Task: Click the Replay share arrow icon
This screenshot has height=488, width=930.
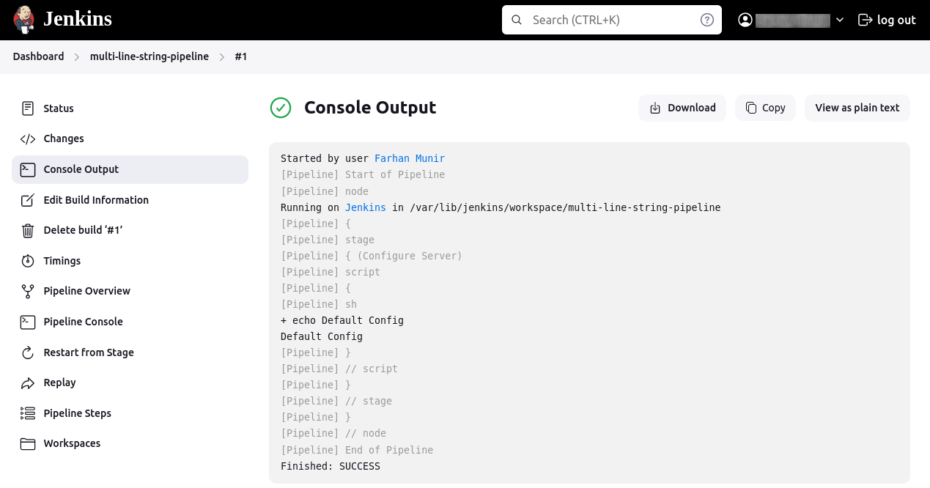Action: (28, 382)
